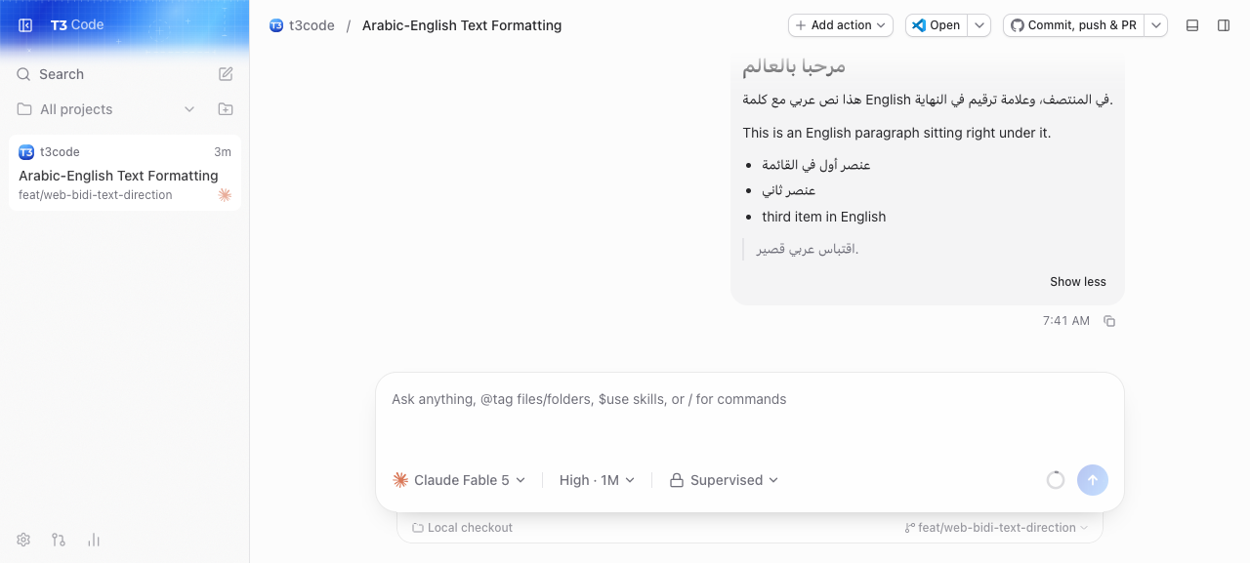Open the Claude Fable 5 model dropdown
The image size is (1250, 563).
[459, 480]
